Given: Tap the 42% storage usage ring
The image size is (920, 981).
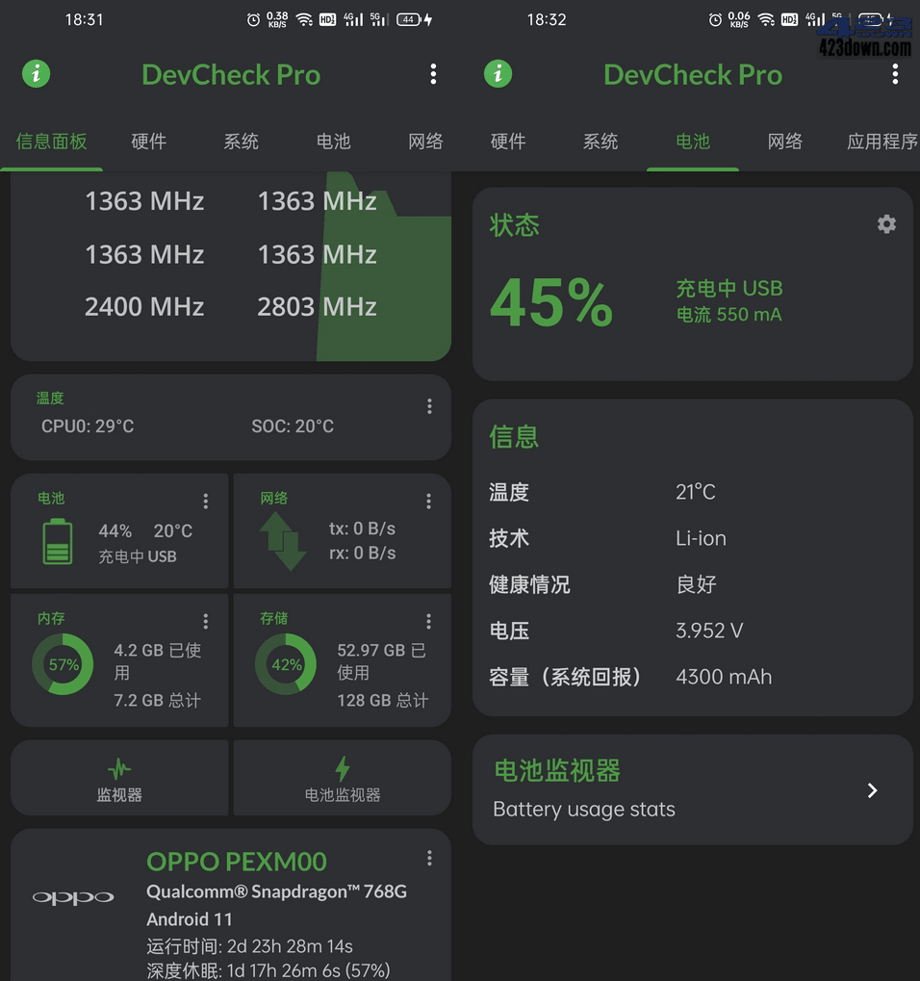Looking at the screenshot, I should [286, 664].
